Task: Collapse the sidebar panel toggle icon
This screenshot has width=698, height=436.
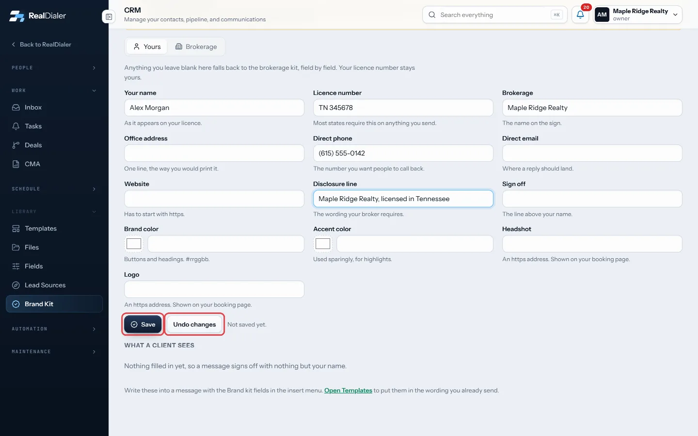Action: tap(109, 17)
